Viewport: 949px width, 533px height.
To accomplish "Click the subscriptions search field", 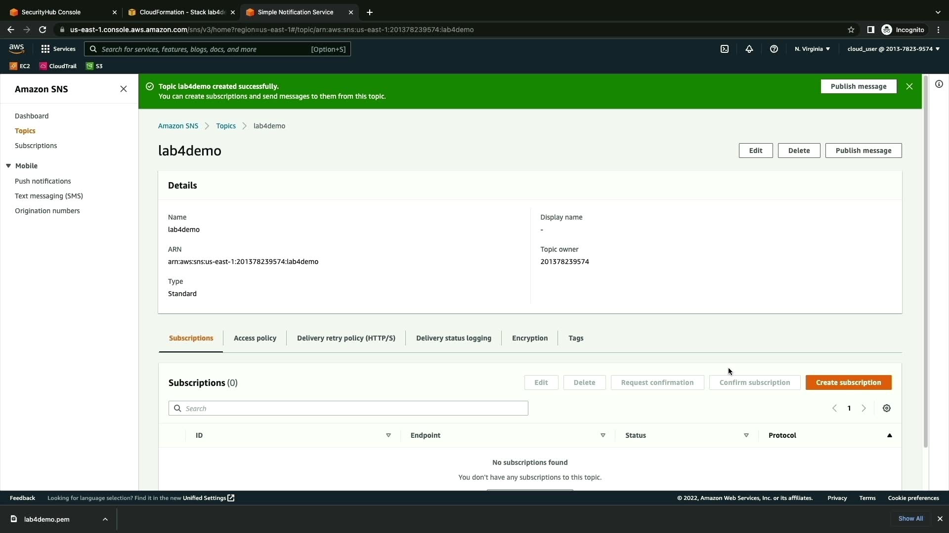I will click(348, 408).
